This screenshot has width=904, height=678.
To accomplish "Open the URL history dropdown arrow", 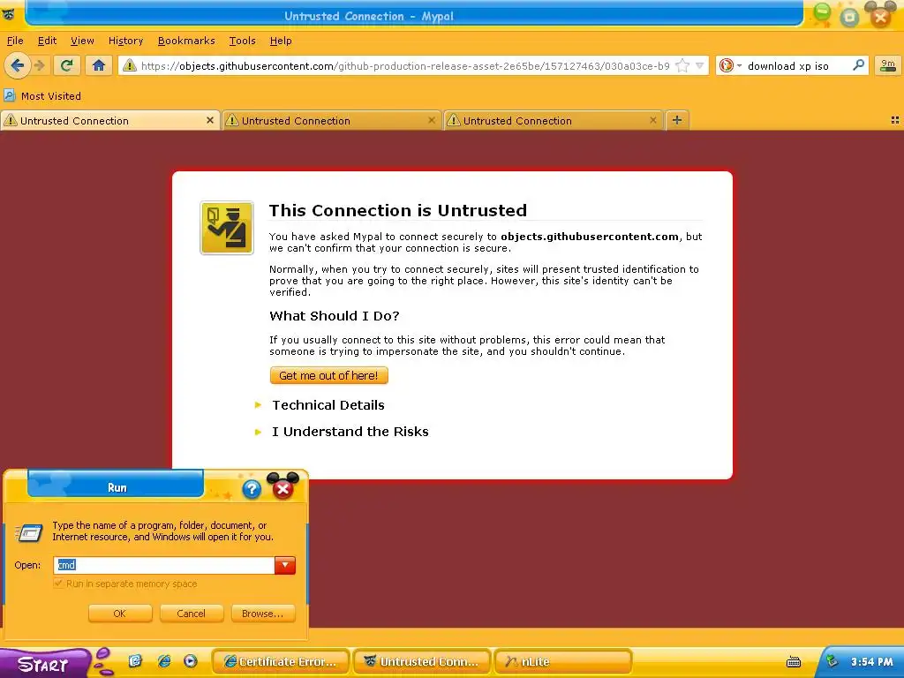I will 699,65.
